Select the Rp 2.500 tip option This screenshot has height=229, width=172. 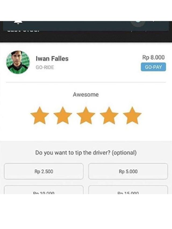(44, 171)
